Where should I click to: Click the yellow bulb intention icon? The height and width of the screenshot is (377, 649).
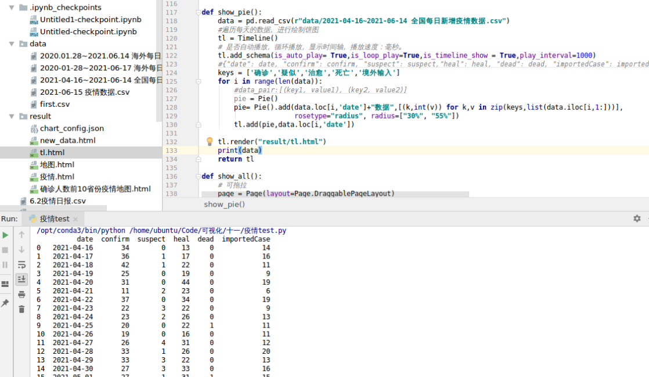coord(210,140)
